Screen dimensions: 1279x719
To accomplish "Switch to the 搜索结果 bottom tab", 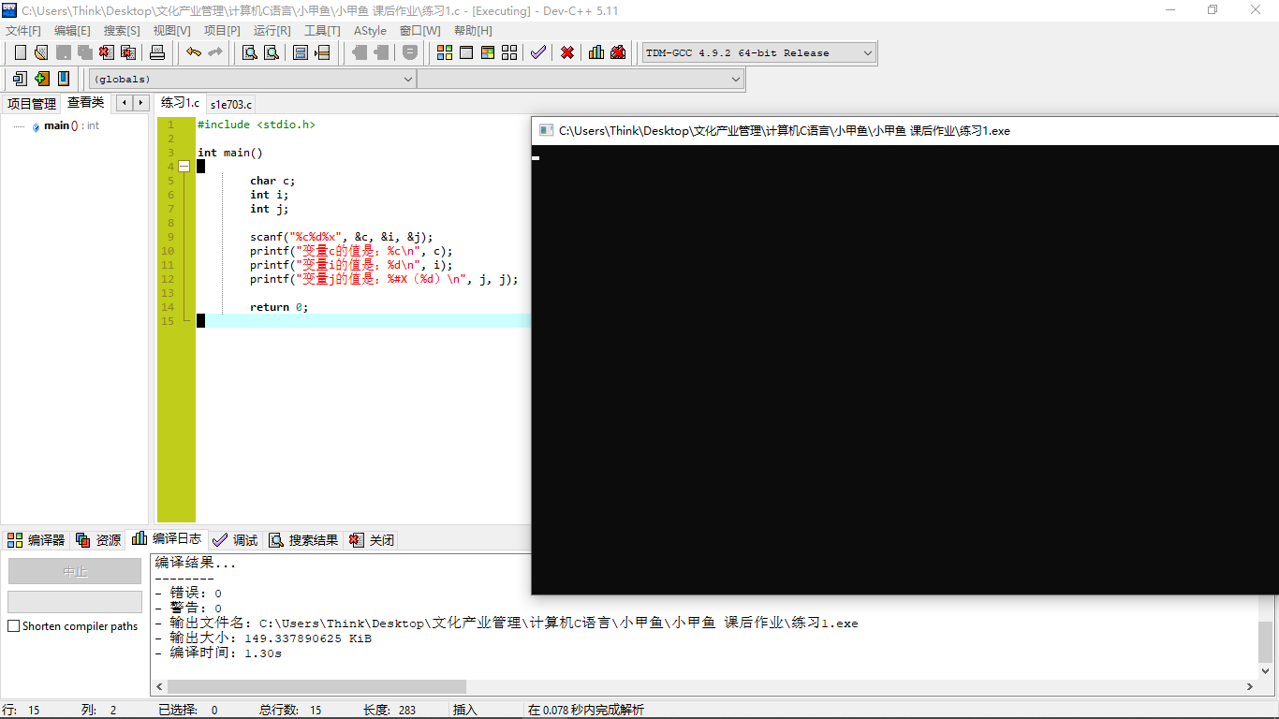I will point(303,540).
